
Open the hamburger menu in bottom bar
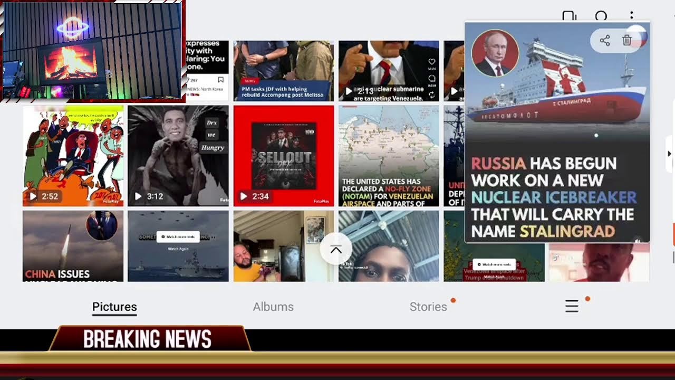click(x=572, y=306)
